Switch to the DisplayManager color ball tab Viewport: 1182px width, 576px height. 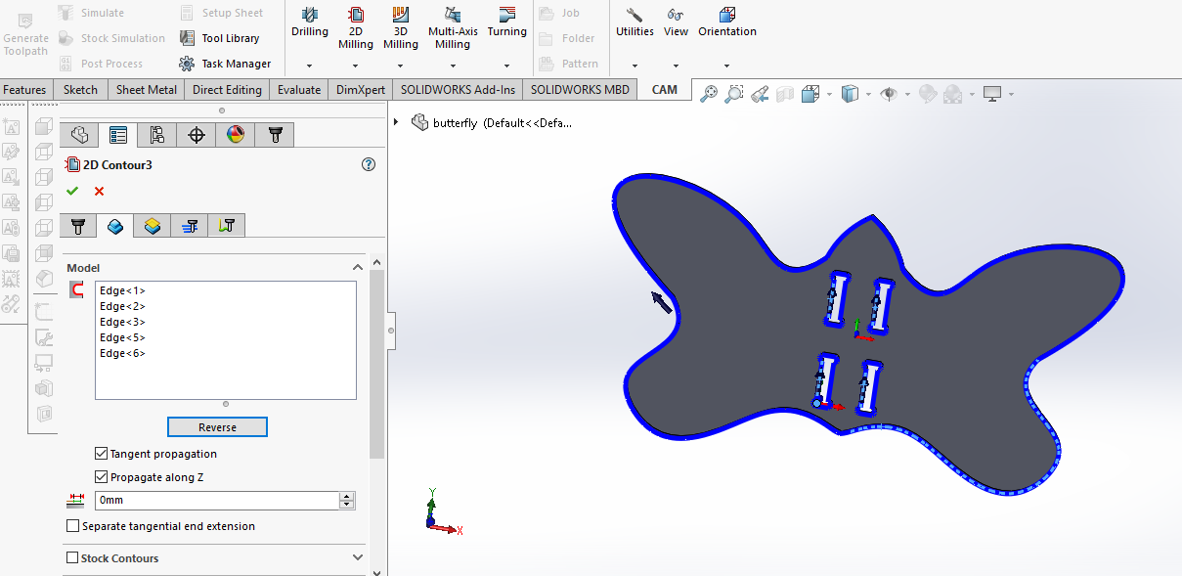point(236,134)
